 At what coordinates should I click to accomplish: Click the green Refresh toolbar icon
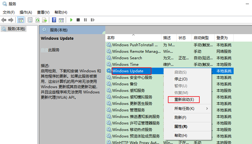[x=37, y=20]
